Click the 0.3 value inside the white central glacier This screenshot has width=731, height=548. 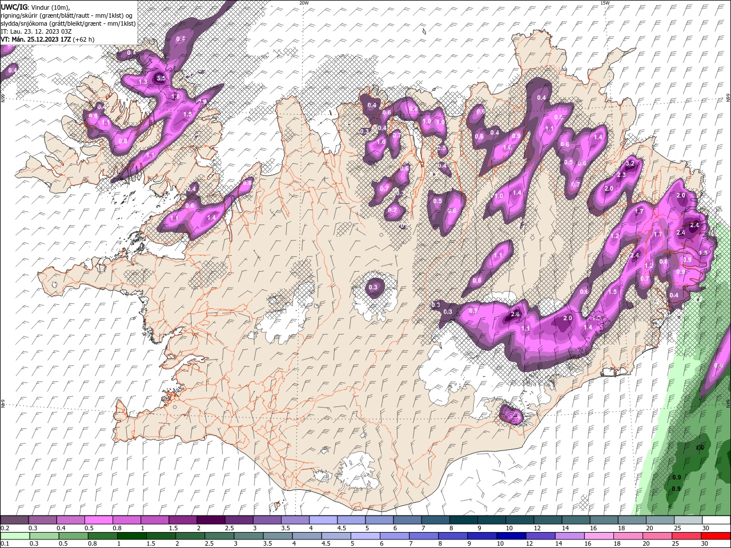click(373, 287)
